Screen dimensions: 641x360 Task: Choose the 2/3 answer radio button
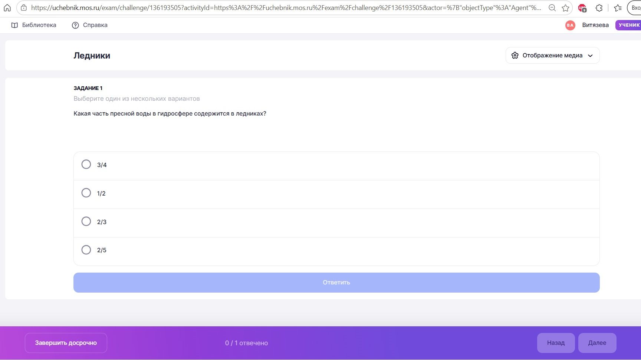[x=86, y=221]
